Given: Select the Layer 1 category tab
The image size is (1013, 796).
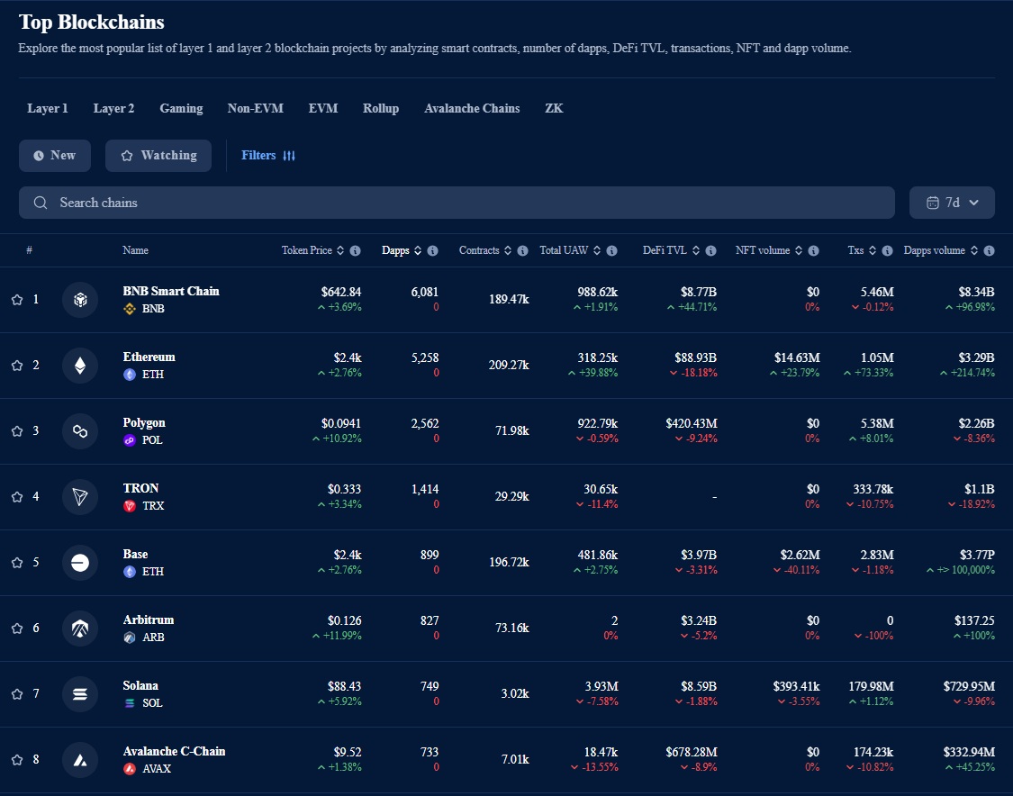Looking at the screenshot, I should pos(47,109).
